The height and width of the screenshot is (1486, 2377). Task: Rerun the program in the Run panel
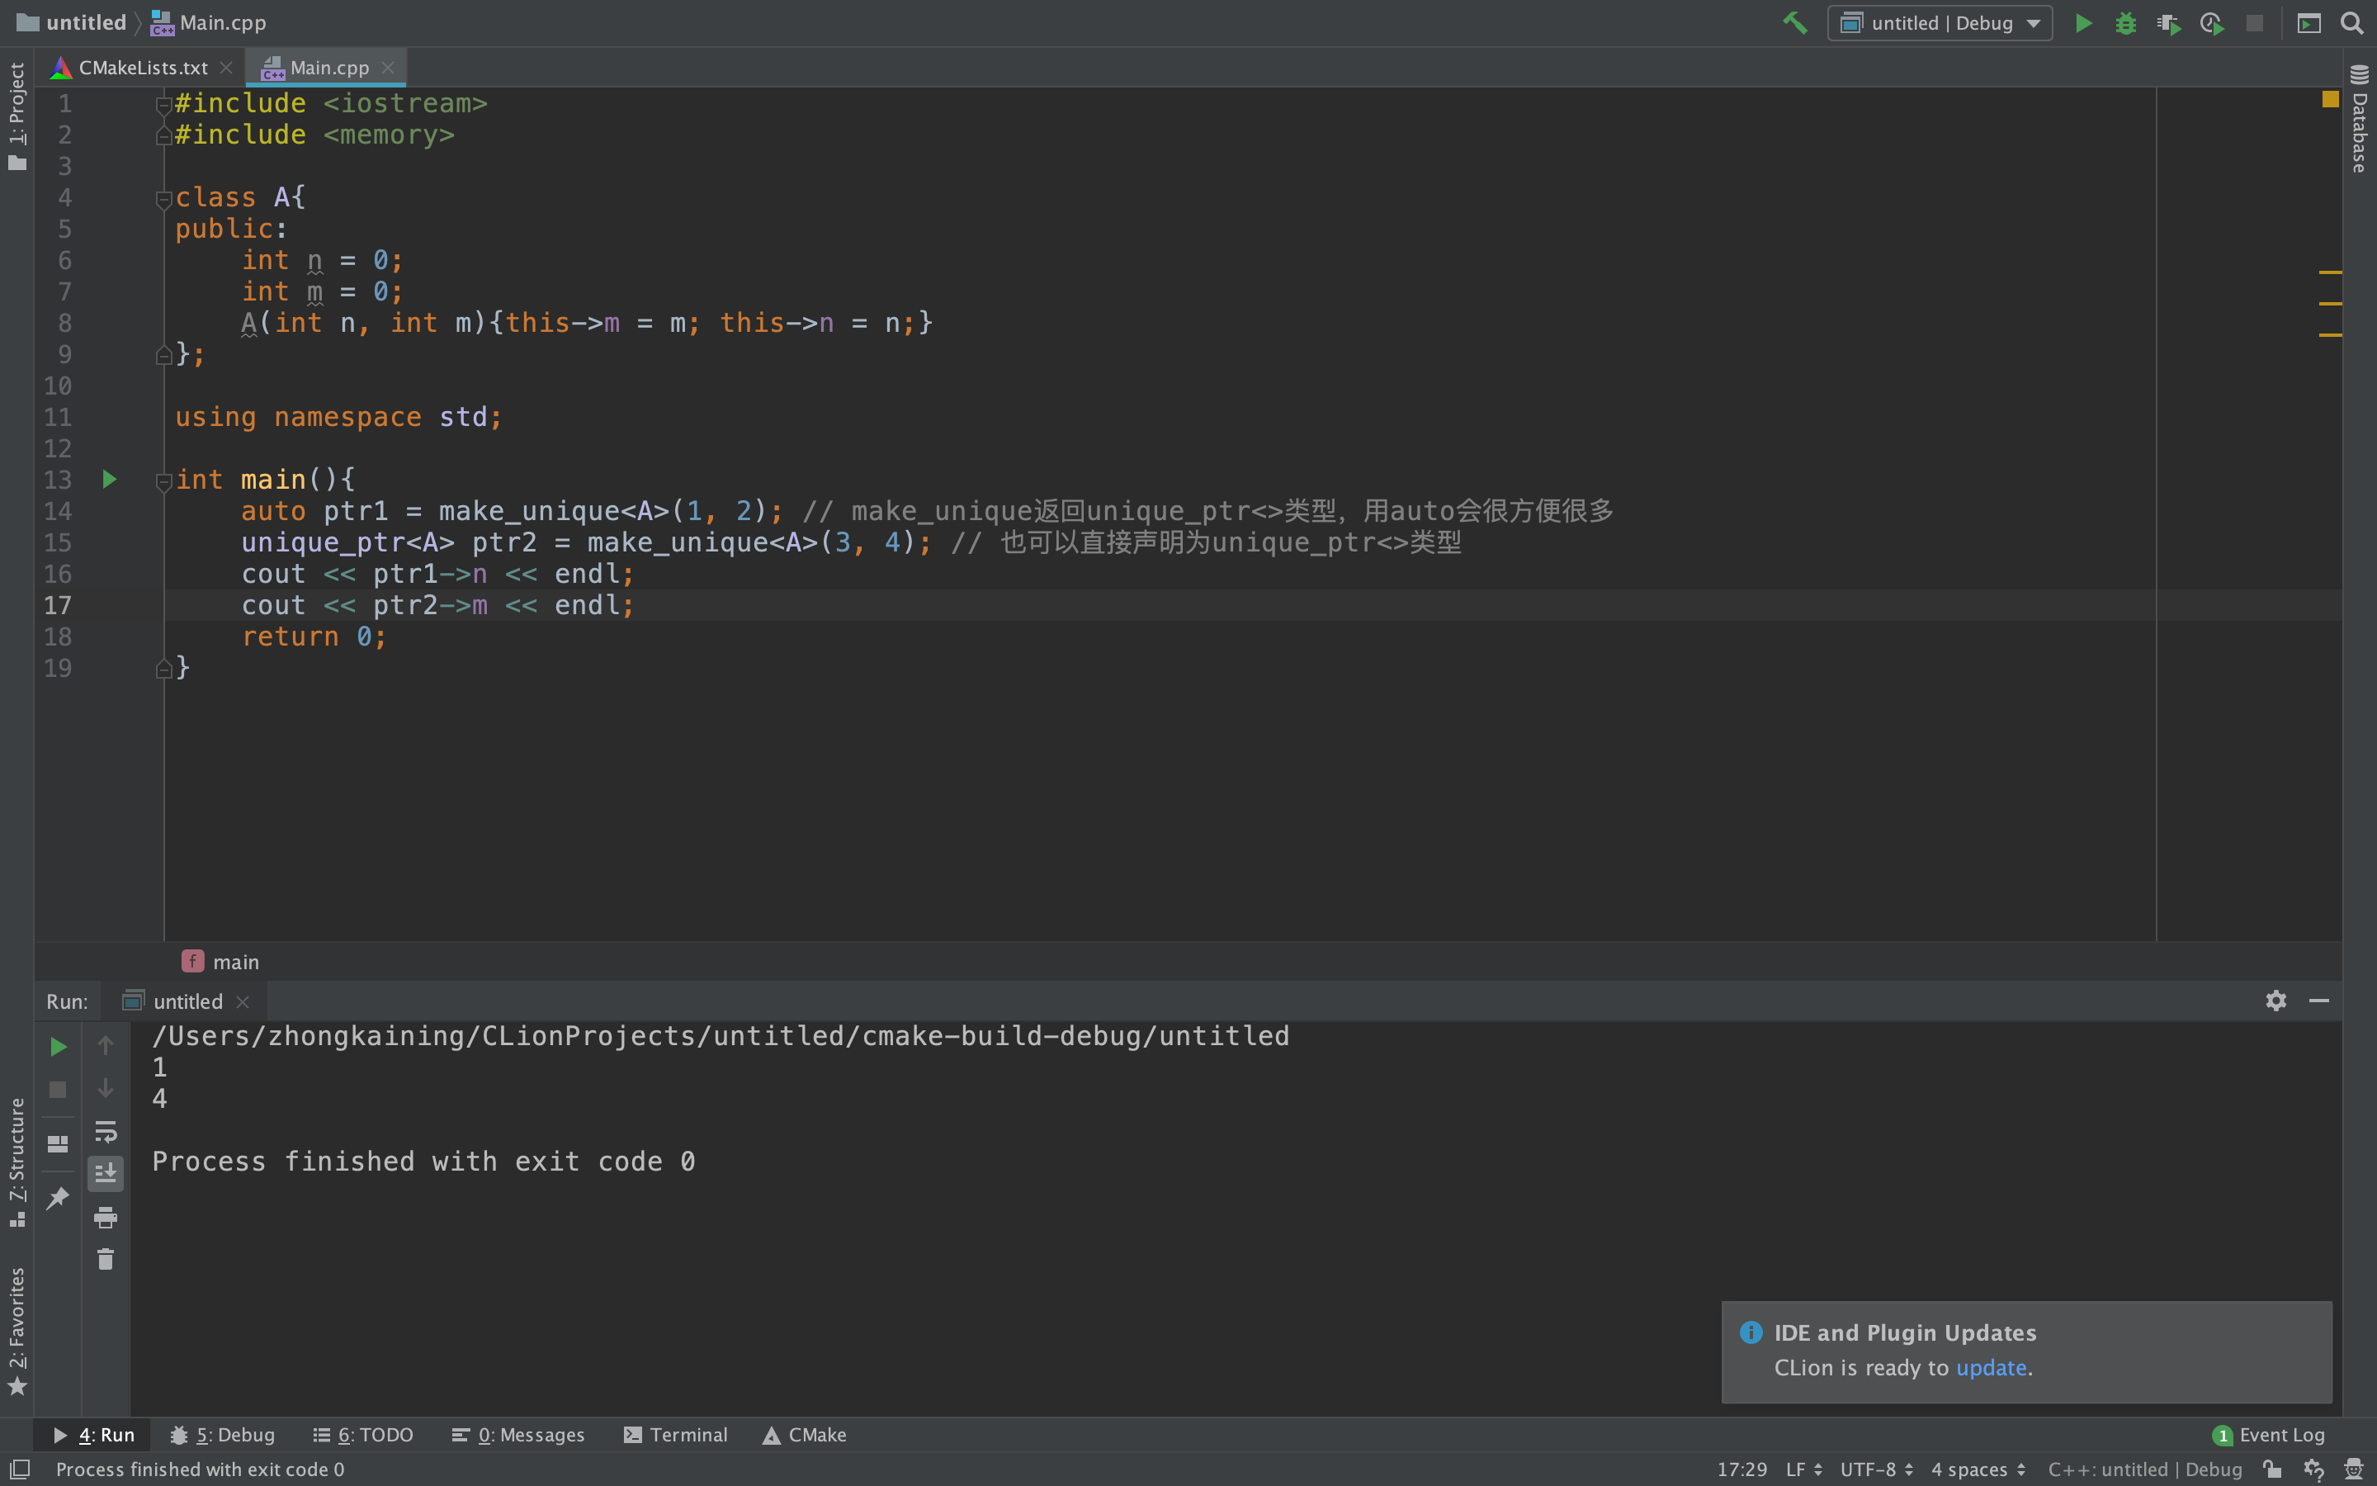58,1047
